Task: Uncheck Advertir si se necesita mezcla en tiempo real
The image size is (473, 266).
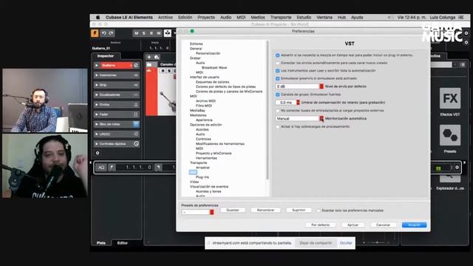Action: [x=278, y=55]
